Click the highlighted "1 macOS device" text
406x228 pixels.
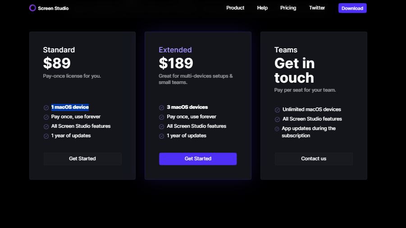pyautogui.click(x=70, y=107)
